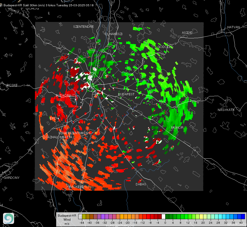Click the 12 legend value label
247x227 pixels.
coord(188,223)
